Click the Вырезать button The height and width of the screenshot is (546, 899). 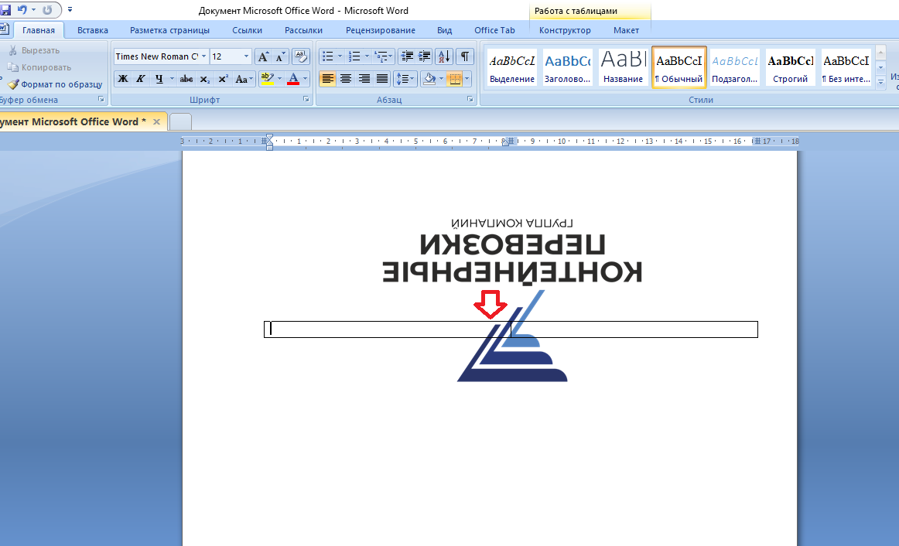(x=34, y=50)
